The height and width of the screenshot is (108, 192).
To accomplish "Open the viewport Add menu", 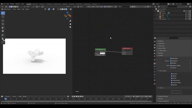I will coord(23,9).
